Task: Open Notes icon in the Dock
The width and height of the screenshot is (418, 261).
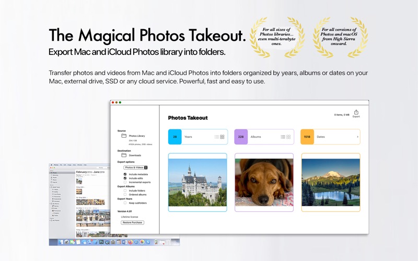Action: 78,242
